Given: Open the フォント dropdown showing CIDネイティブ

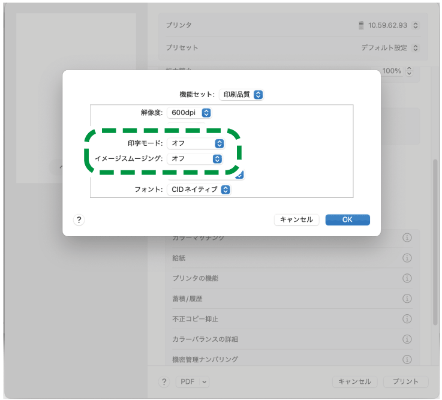Looking at the screenshot, I should coord(199,190).
